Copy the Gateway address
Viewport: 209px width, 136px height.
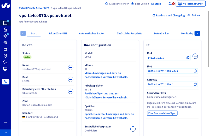[x=195, y=84]
